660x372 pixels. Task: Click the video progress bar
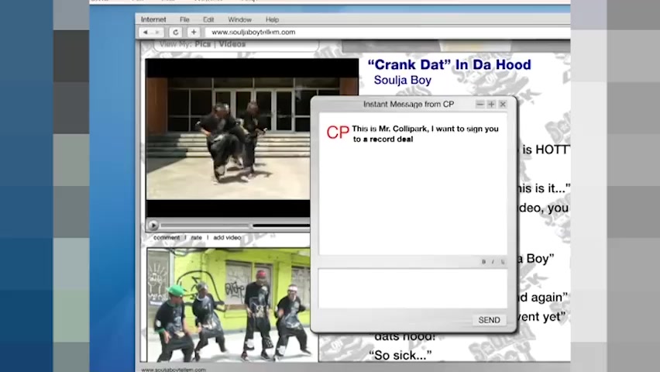pyautogui.click(x=235, y=226)
